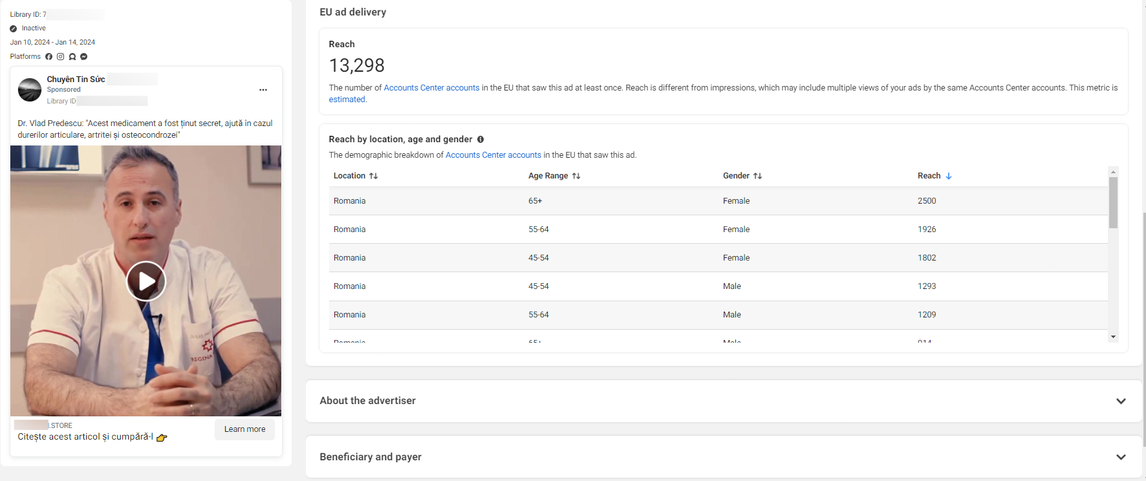Click the Dr. Vlad Predescu ad caption text
Image resolution: width=1146 pixels, height=481 pixels.
pos(145,129)
